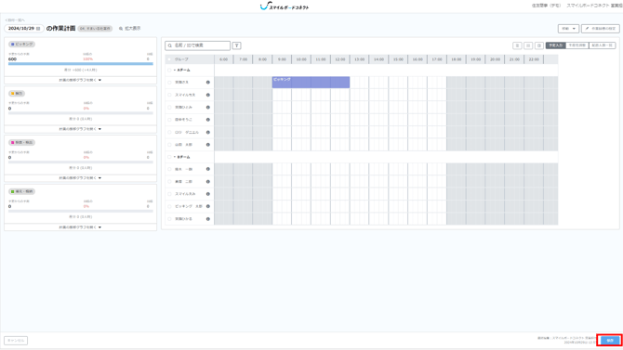Tick the select-all checkbox beside グループ header
This screenshot has width=623, height=350.
[x=169, y=59]
